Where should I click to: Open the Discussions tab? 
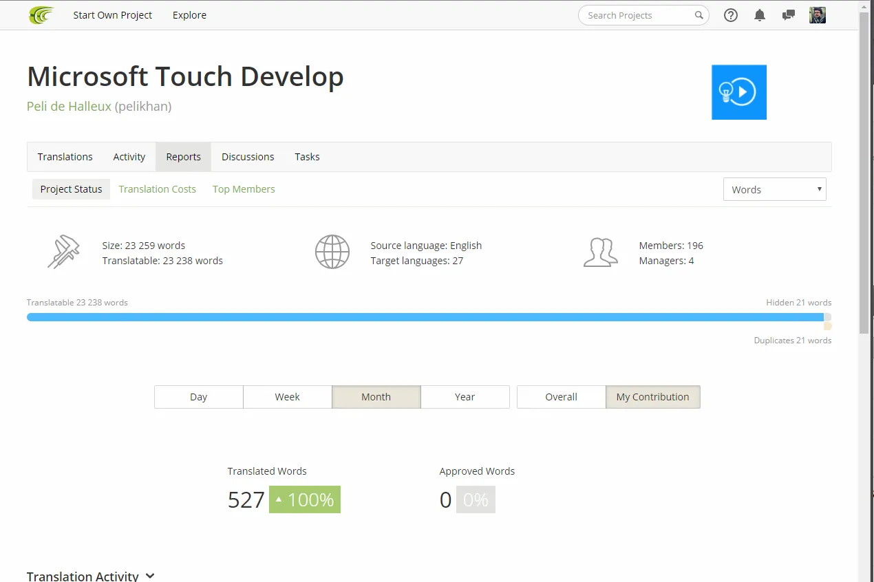[248, 157]
